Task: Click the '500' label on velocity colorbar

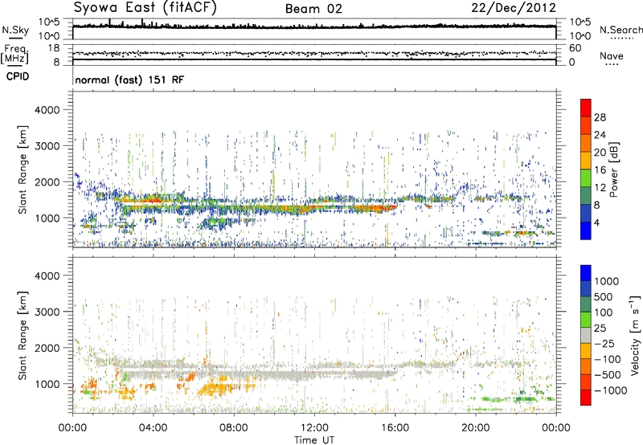Action: pos(604,296)
